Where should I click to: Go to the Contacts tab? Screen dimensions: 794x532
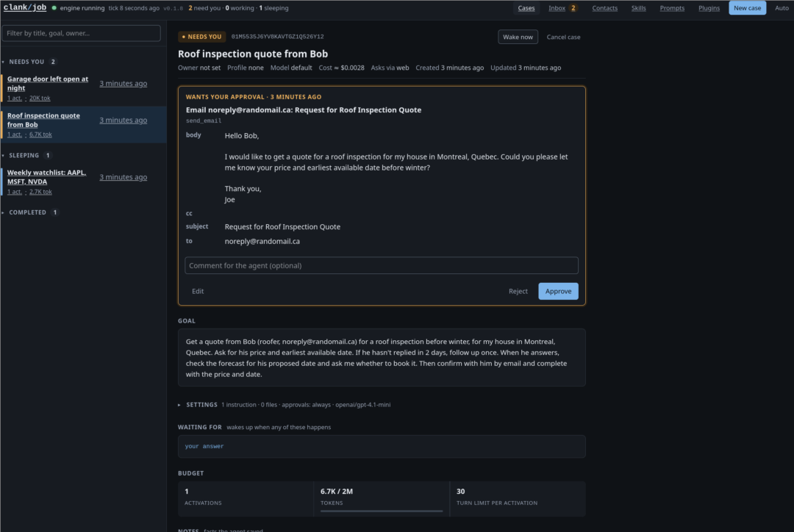604,8
